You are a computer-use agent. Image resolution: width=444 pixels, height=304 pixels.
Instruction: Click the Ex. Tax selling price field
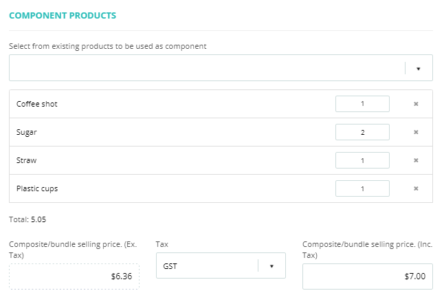pos(74,276)
